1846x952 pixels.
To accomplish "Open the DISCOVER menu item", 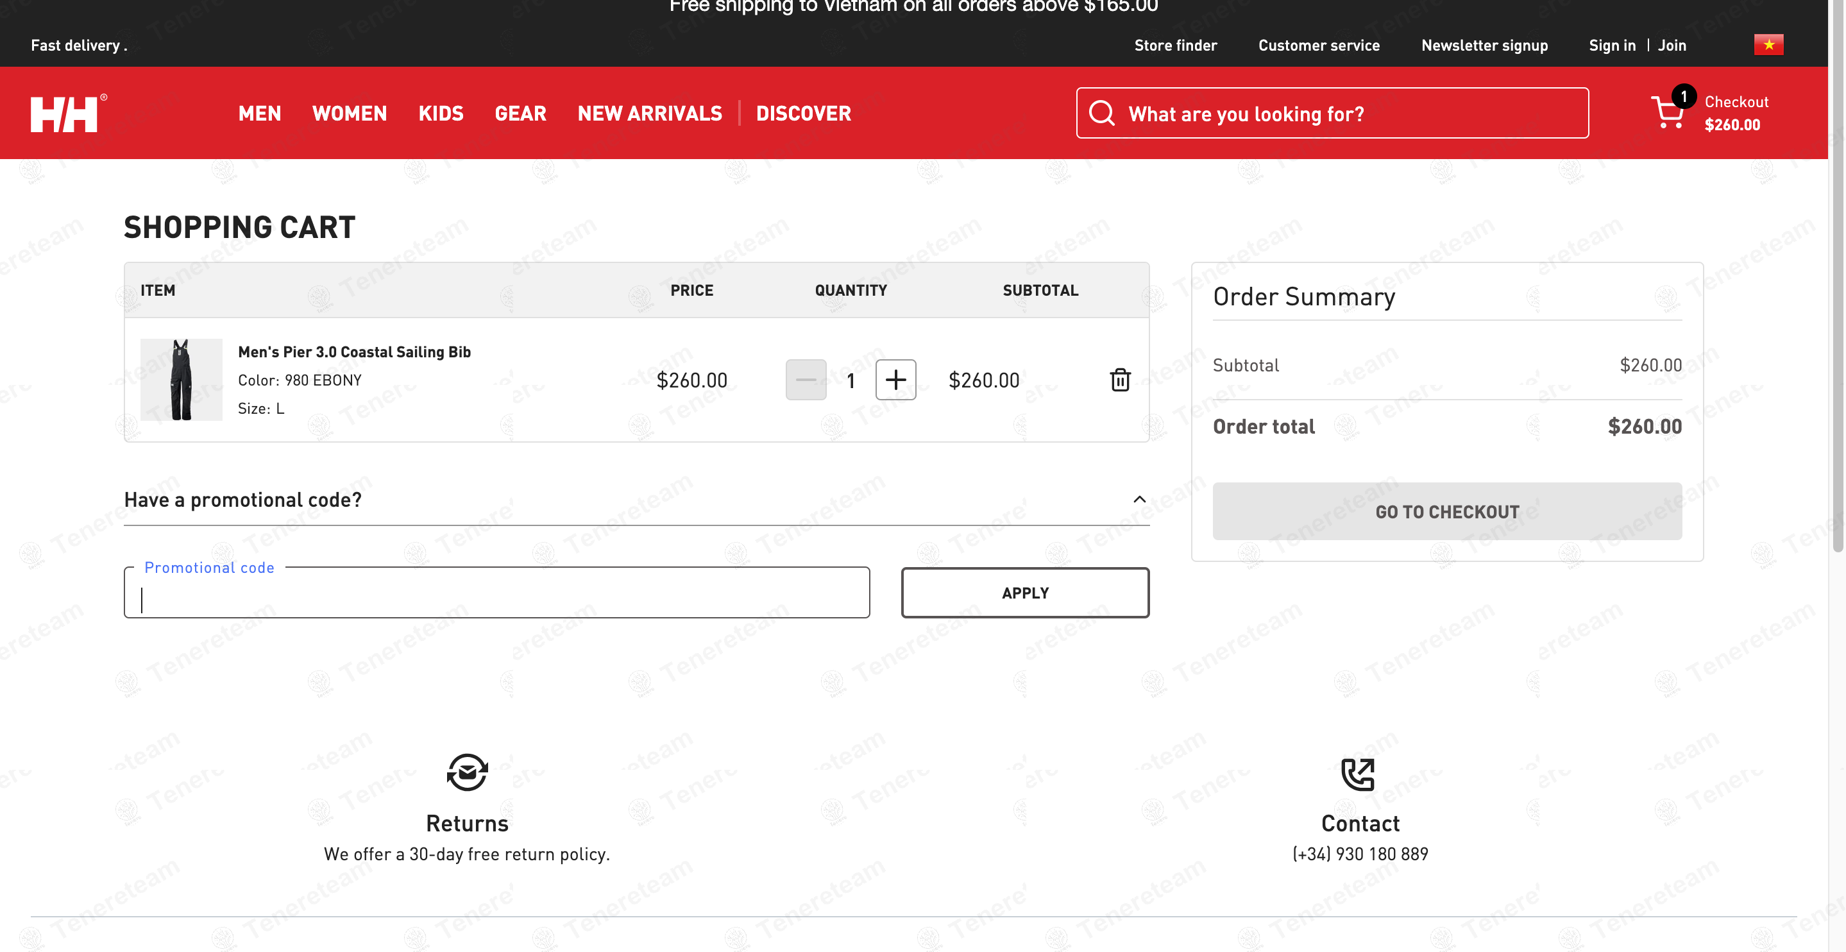I will pyautogui.click(x=803, y=114).
